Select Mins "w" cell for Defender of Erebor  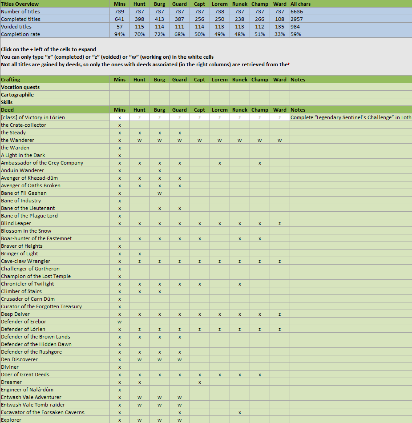(120, 321)
